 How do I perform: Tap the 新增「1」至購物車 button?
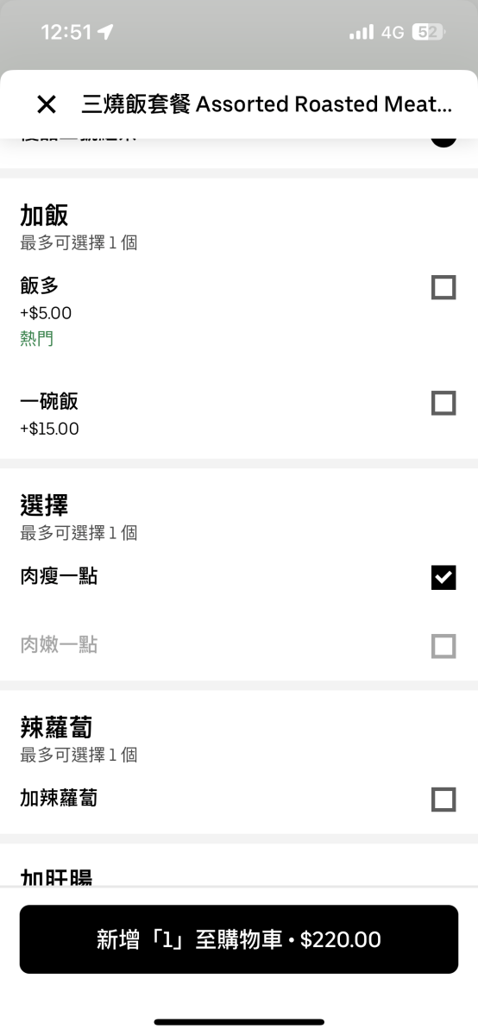(x=239, y=939)
